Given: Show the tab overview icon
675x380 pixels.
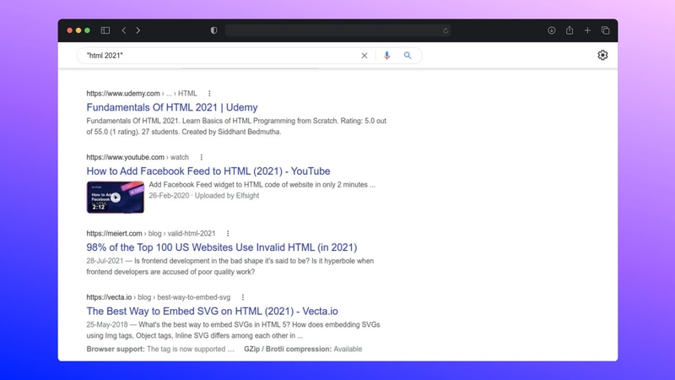Looking at the screenshot, I should click(605, 30).
